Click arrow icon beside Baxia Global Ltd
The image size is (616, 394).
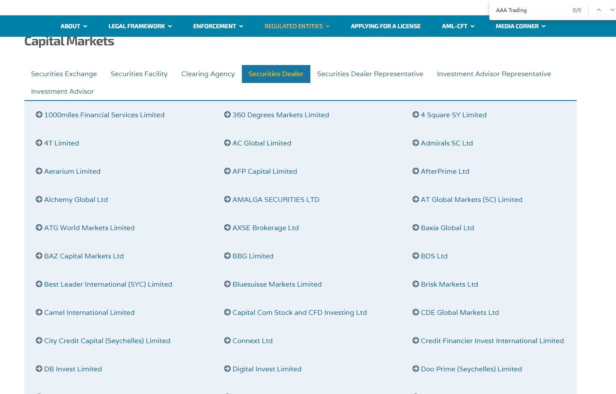[416, 228]
